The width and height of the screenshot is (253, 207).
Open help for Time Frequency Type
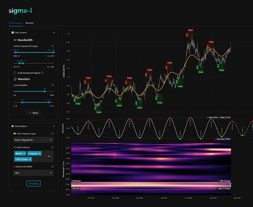click(x=52, y=134)
